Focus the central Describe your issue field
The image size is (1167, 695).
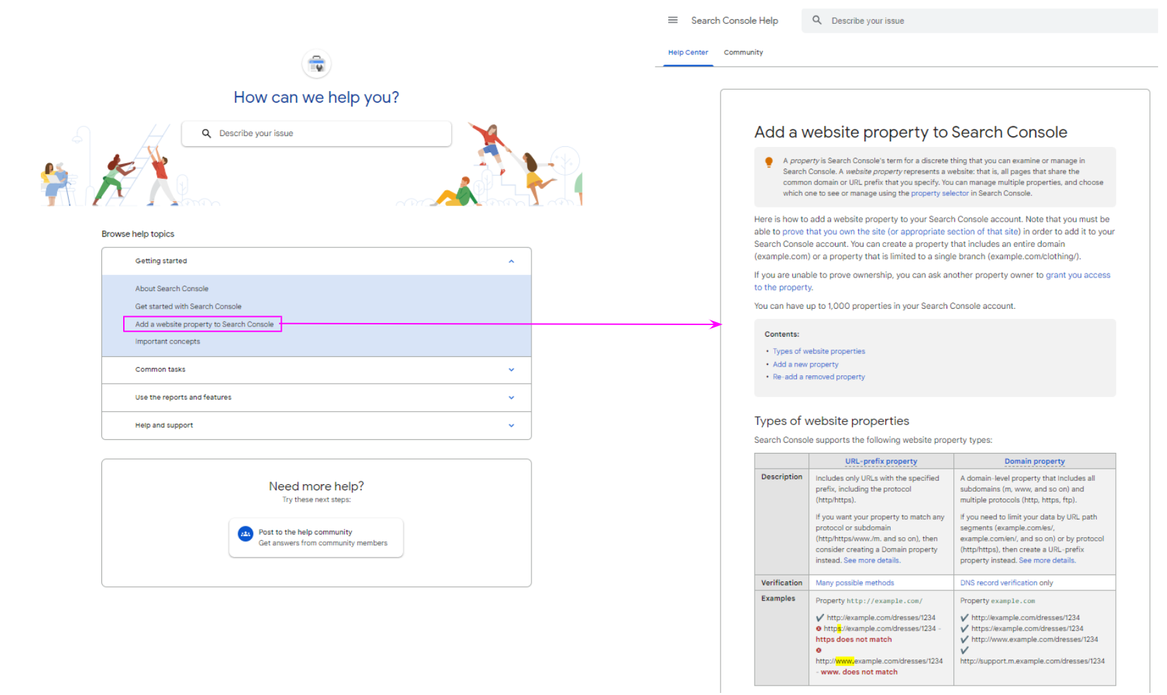[316, 133]
